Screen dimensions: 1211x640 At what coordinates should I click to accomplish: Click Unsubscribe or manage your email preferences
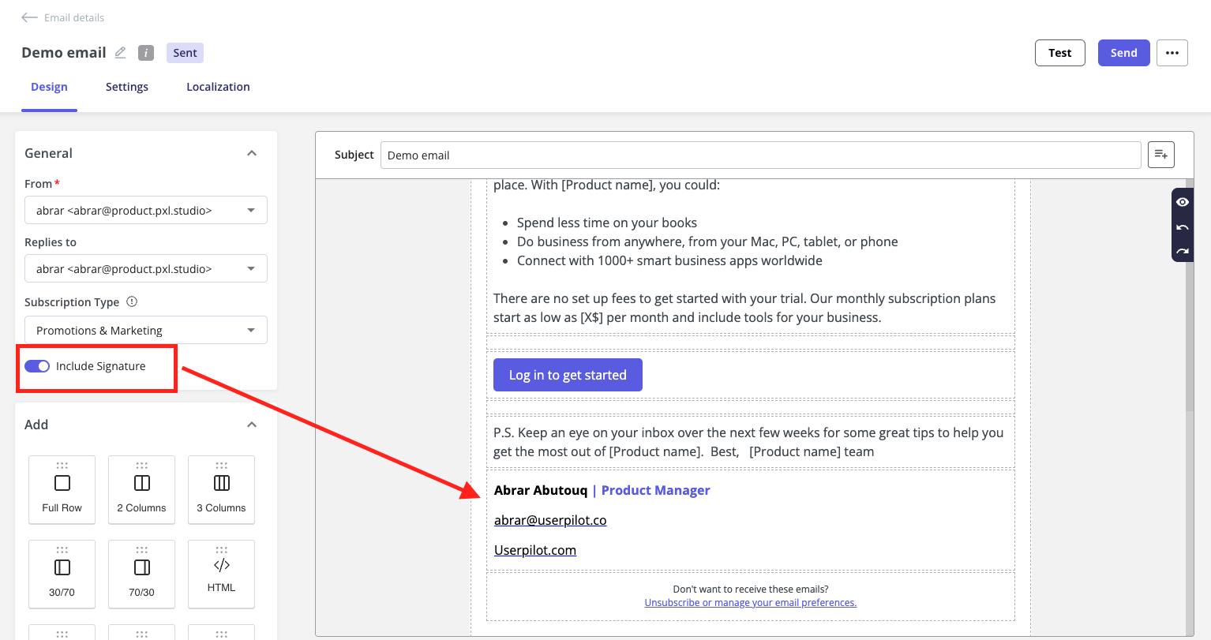pyautogui.click(x=751, y=603)
